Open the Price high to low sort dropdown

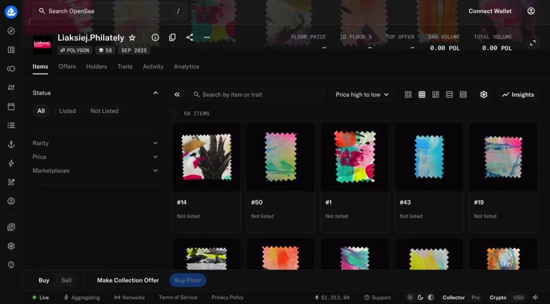(362, 95)
